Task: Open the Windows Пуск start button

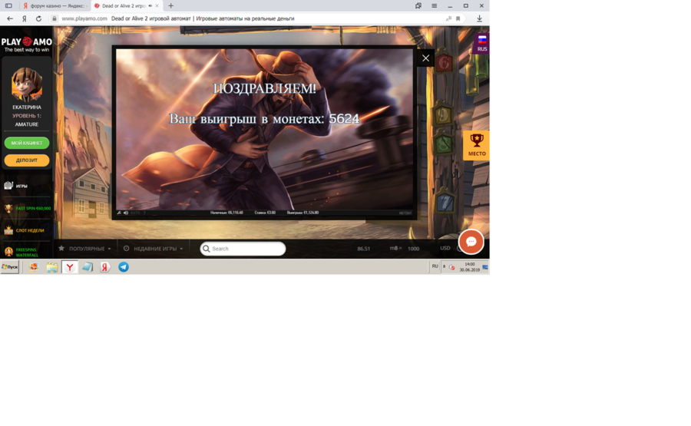Action: pyautogui.click(x=10, y=267)
